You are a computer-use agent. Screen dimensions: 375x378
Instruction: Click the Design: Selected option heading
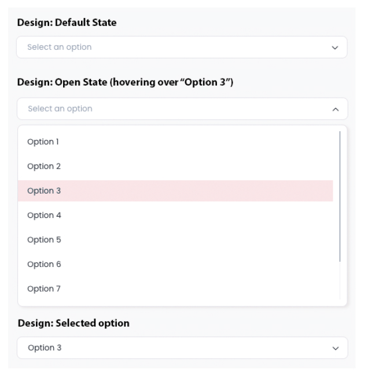point(73,323)
